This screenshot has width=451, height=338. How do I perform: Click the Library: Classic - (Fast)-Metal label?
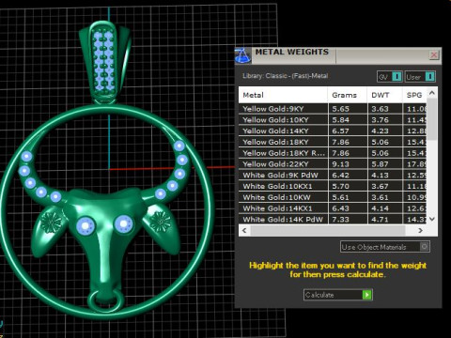point(286,76)
